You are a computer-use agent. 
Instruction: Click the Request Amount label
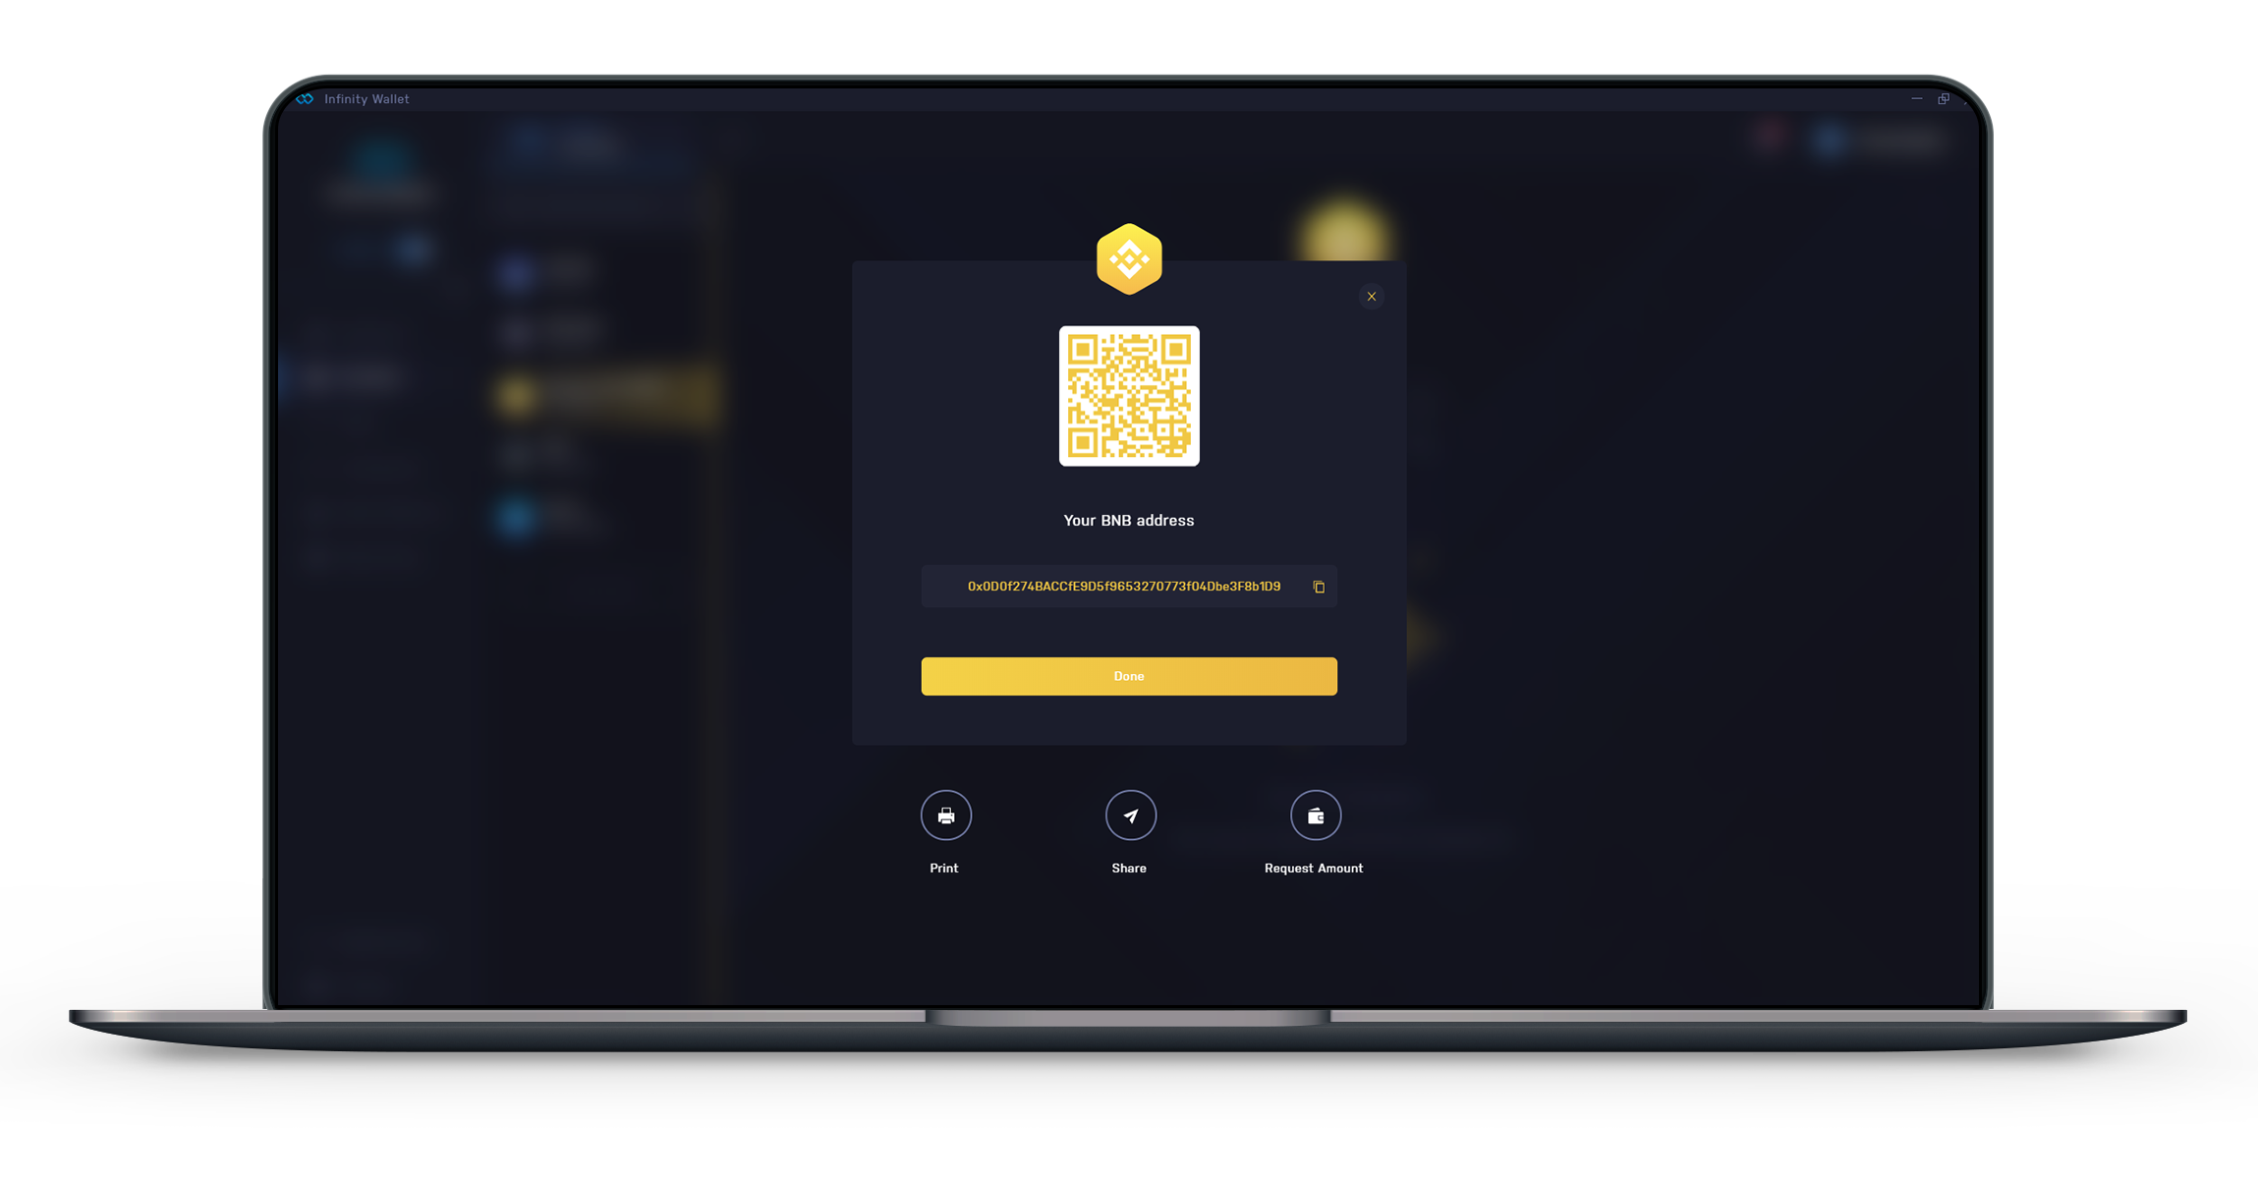(x=1311, y=867)
